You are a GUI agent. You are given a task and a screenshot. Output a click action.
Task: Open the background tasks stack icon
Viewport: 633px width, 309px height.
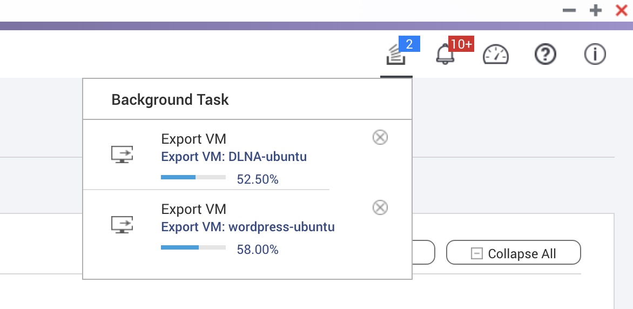pyautogui.click(x=395, y=55)
